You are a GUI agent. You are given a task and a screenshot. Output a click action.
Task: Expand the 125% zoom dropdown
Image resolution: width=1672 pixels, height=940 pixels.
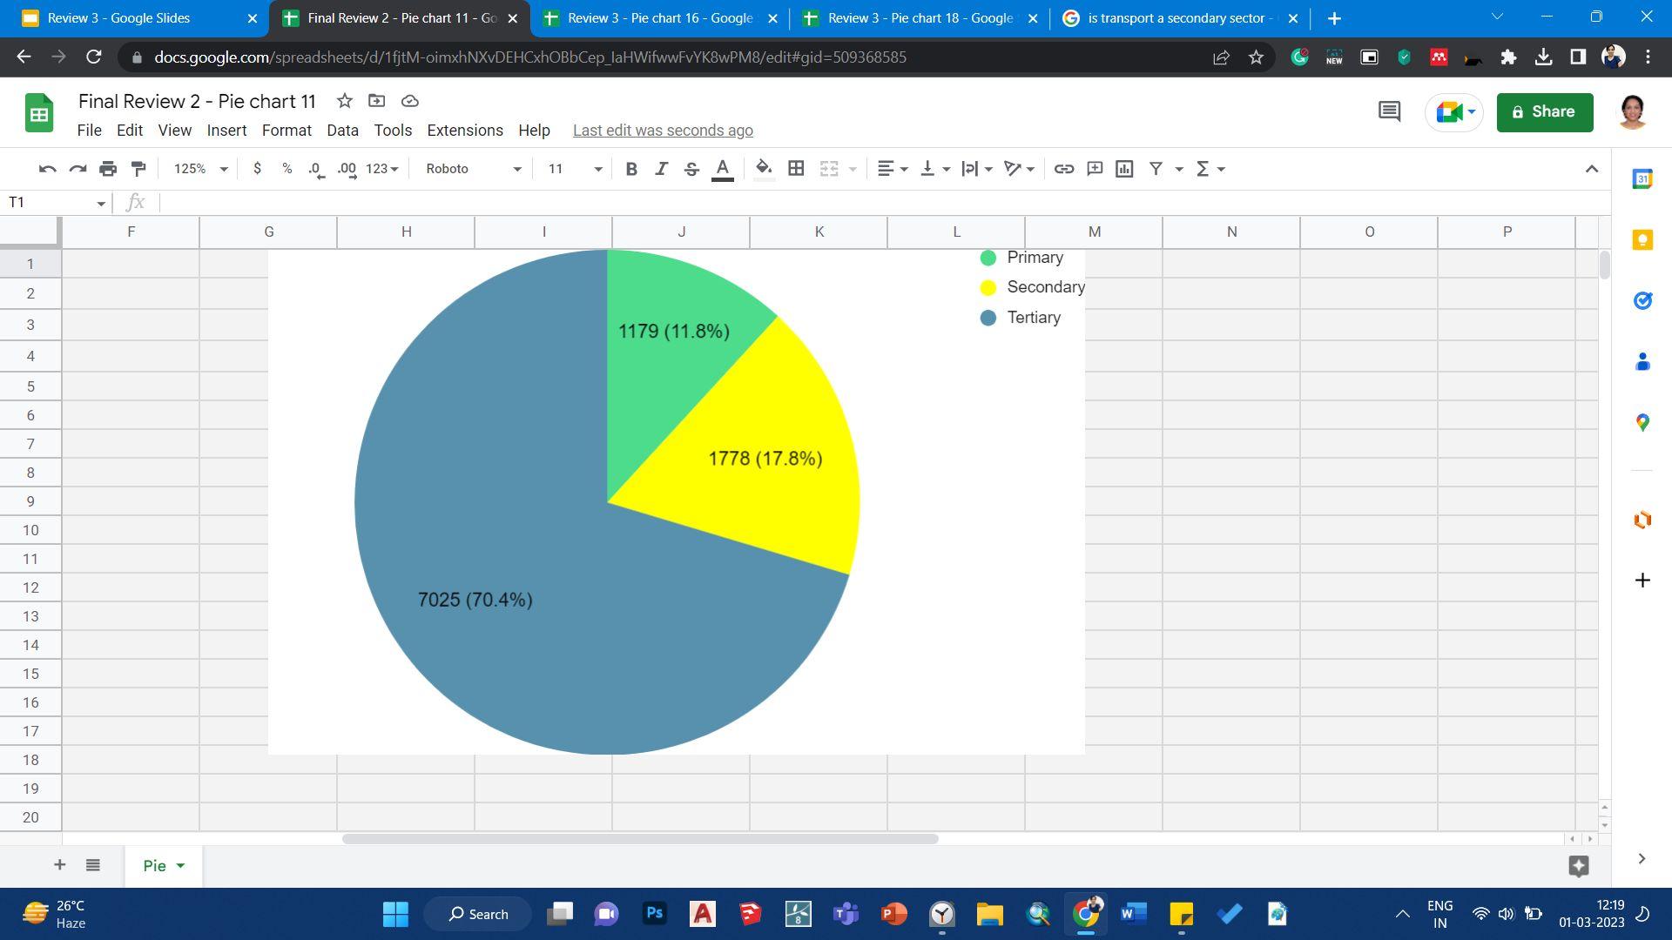tap(200, 169)
